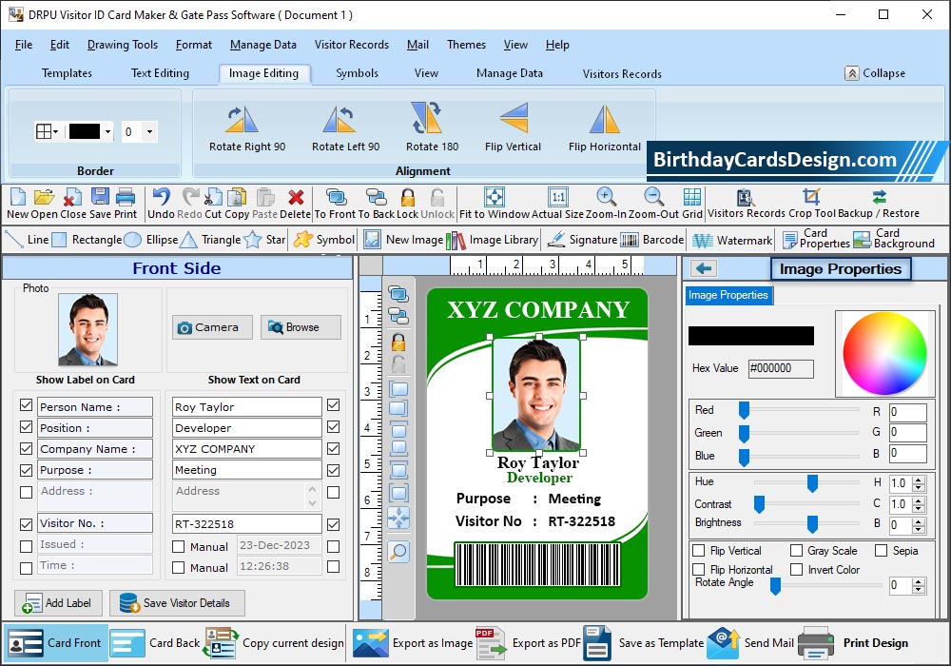
Task: Select the Flip Horizontal ribbon icon
Action: tap(605, 119)
